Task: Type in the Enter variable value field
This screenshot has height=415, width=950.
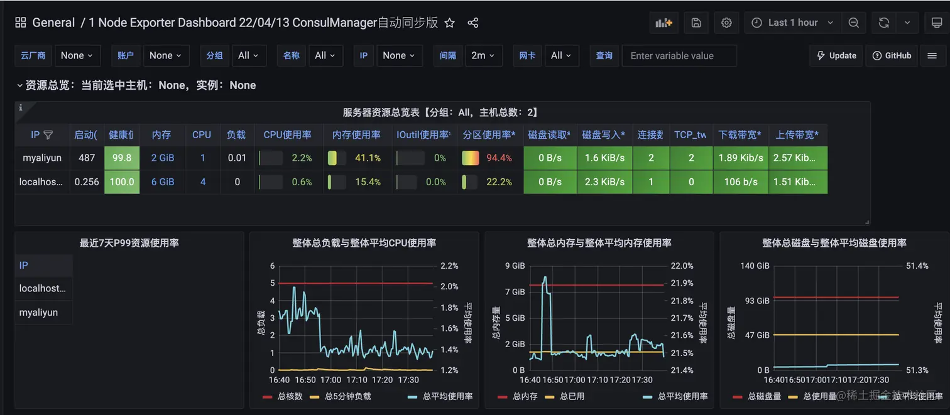Action: pyautogui.click(x=679, y=55)
